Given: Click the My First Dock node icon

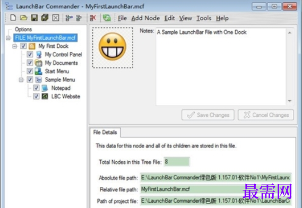Looking at the screenshot, I should tap(32, 46).
